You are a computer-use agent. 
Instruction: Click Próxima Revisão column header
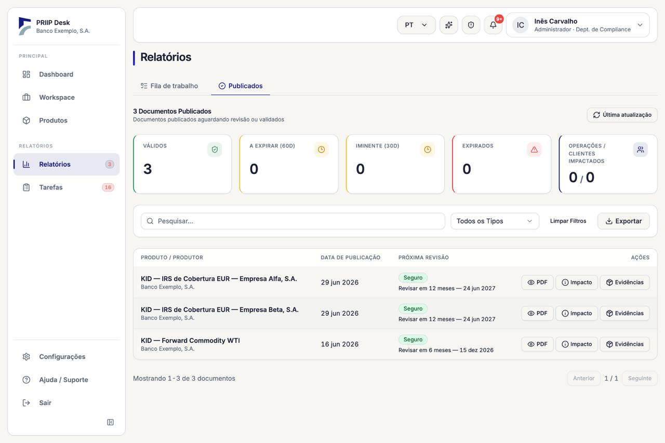[423, 258]
